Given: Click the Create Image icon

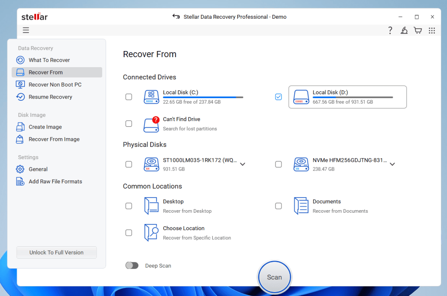Looking at the screenshot, I should pos(20,127).
